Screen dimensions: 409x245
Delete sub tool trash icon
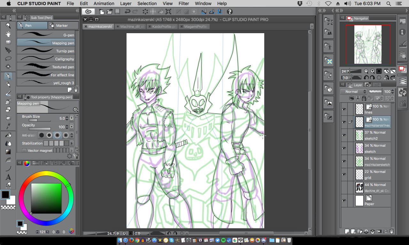click(x=76, y=90)
